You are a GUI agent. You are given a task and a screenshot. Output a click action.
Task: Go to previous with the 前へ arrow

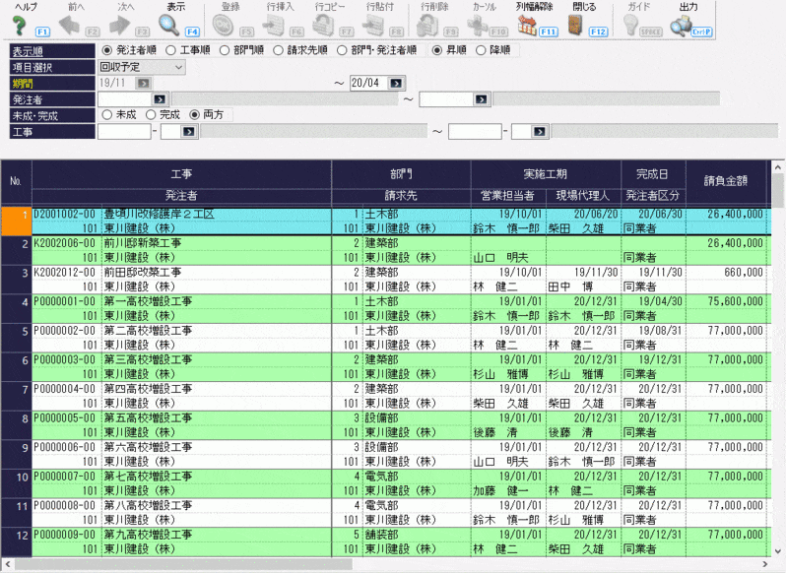tap(69, 25)
